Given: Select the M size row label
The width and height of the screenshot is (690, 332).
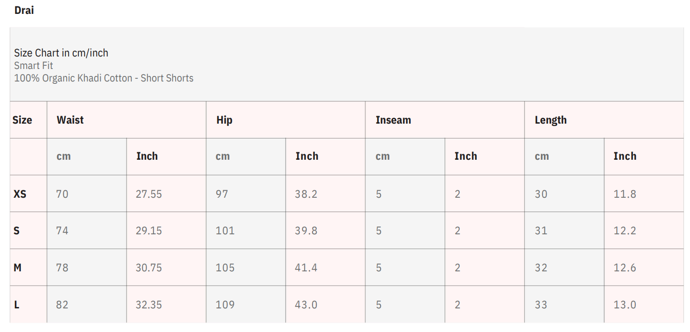Looking at the screenshot, I should [x=18, y=268].
